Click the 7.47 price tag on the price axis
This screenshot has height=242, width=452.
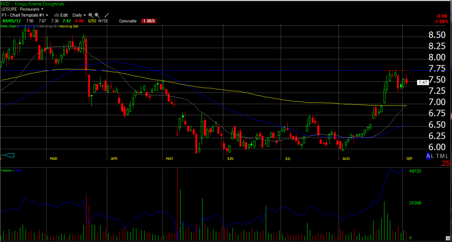click(x=423, y=83)
